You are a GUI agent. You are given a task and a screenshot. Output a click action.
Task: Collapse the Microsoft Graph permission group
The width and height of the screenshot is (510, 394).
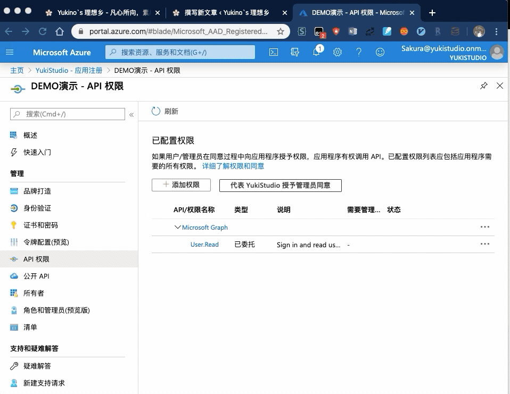178,227
